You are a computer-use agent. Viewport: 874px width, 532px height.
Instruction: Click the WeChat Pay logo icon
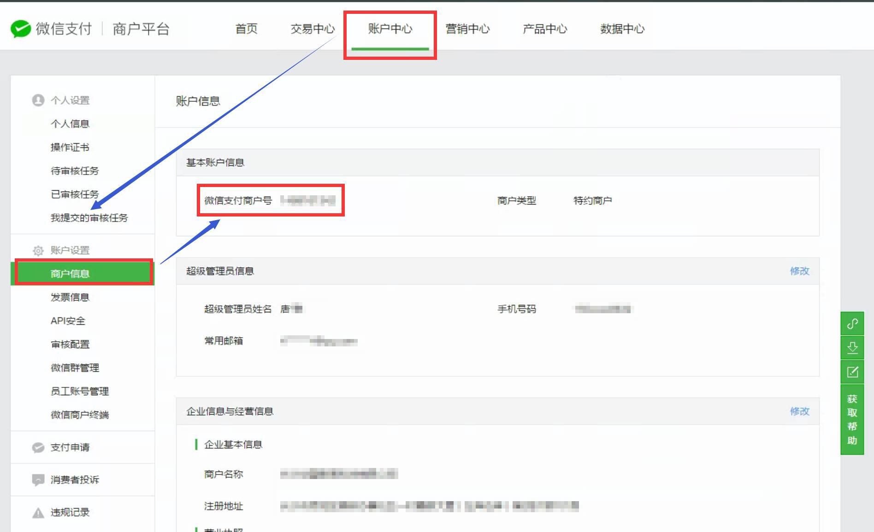(x=21, y=29)
